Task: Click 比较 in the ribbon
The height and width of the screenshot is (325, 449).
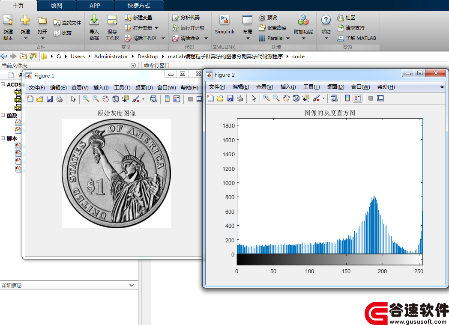Action: [x=63, y=33]
